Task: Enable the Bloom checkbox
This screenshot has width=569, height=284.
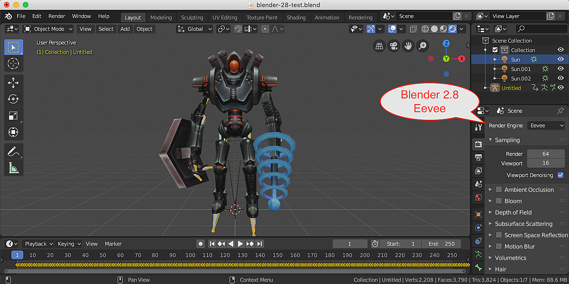Action: click(499, 201)
